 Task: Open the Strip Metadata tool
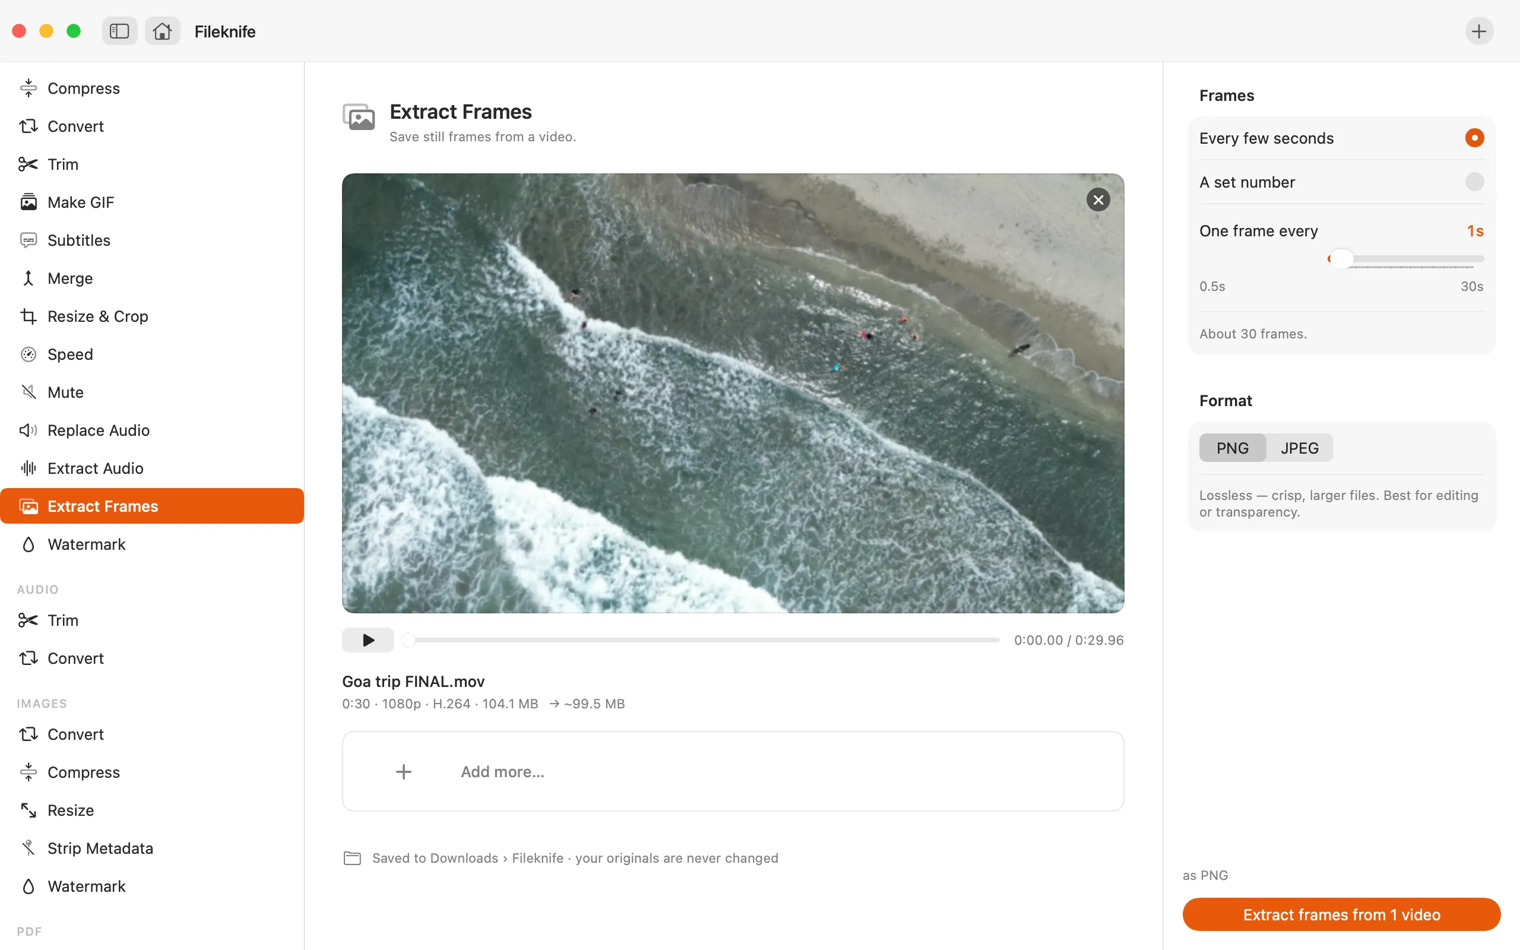click(x=152, y=848)
